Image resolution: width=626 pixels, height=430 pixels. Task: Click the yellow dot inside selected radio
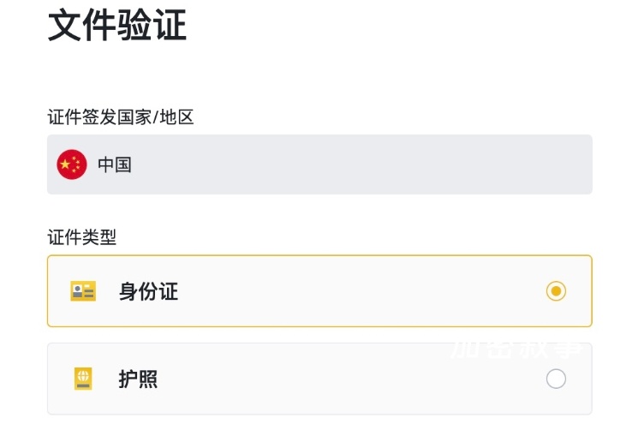(x=556, y=291)
